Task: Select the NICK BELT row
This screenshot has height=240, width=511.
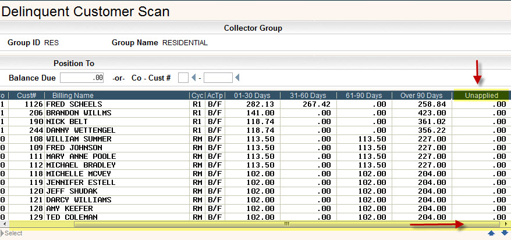Action: point(254,122)
